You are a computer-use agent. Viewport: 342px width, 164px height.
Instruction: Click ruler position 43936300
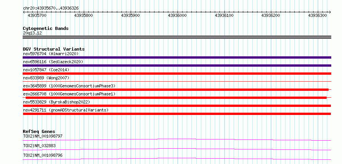pos(317,15)
